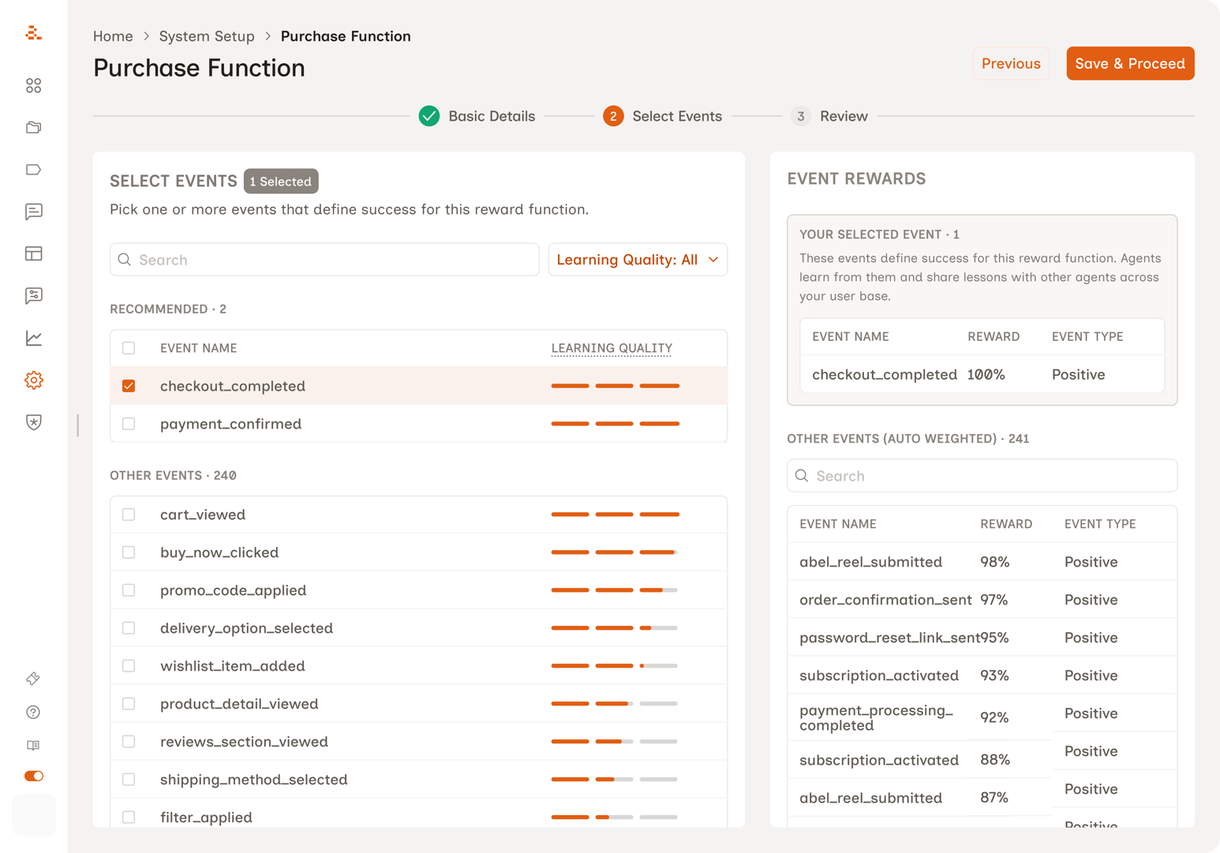Screen dimensions: 1220x853
Task: Toggle the Event Name header checkbox
Action: [x=129, y=347]
